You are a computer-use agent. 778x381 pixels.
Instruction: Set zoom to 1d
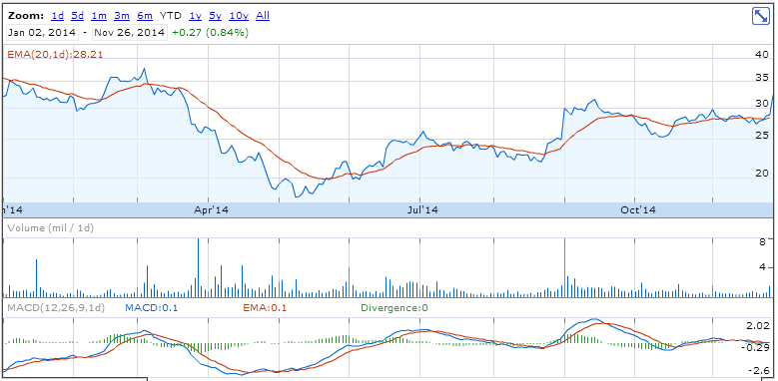(58, 16)
